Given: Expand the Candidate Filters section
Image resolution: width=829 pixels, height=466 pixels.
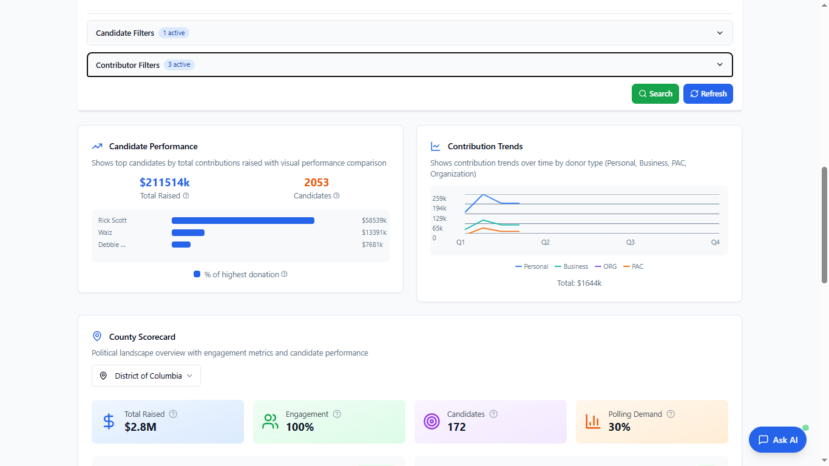Looking at the screenshot, I should 410,33.
